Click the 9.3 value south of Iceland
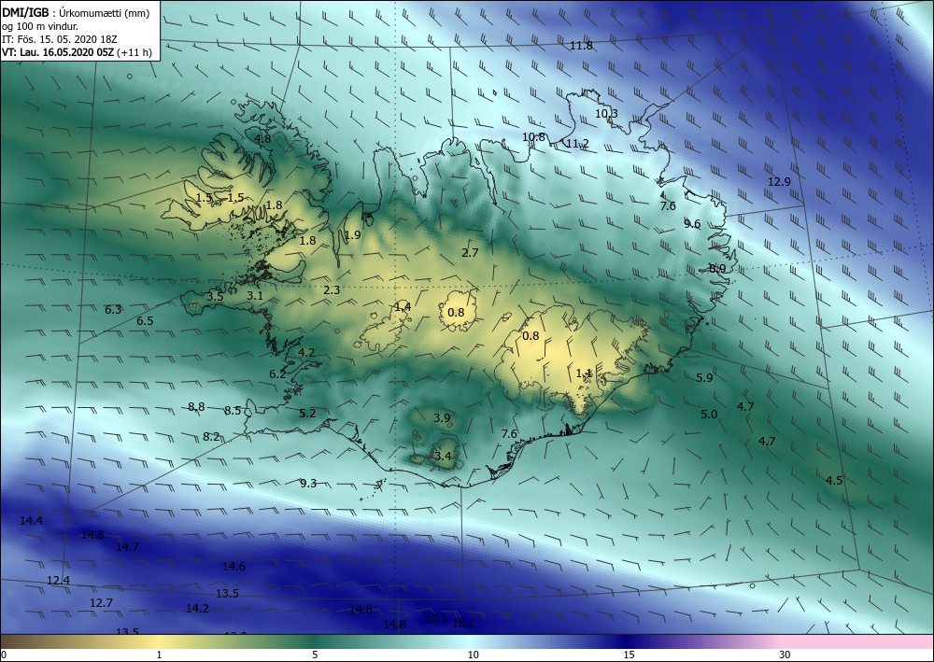 pyautogui.click(x=308, y=483)
